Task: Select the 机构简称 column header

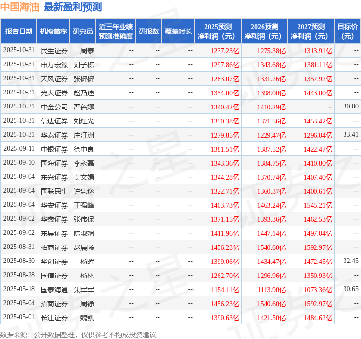Action: (53, 31)
